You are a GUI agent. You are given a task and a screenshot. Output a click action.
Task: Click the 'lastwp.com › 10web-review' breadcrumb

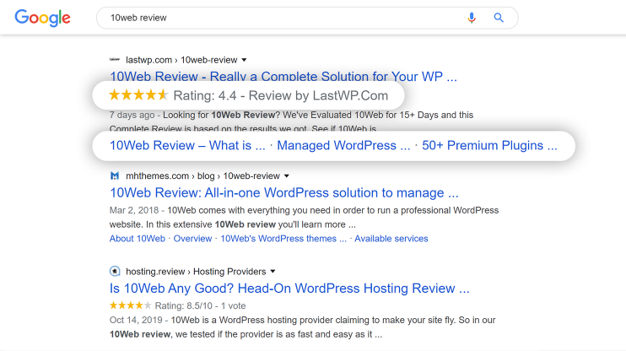(181, 60)
